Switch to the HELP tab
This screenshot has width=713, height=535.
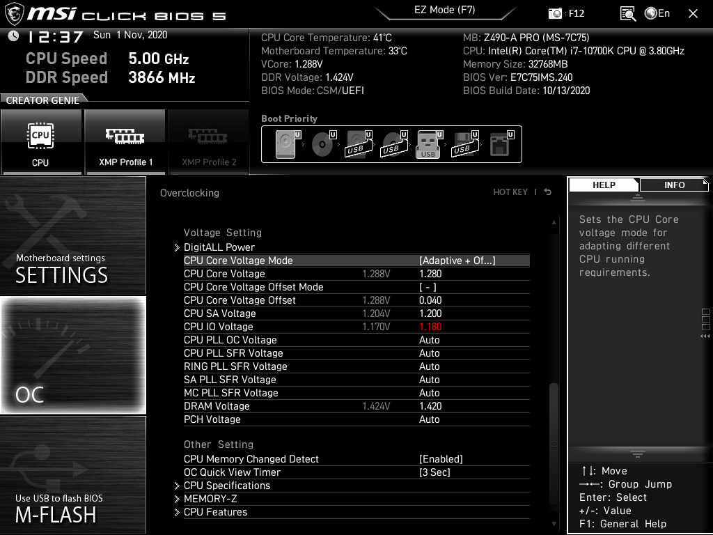click(x=604, y=185)
